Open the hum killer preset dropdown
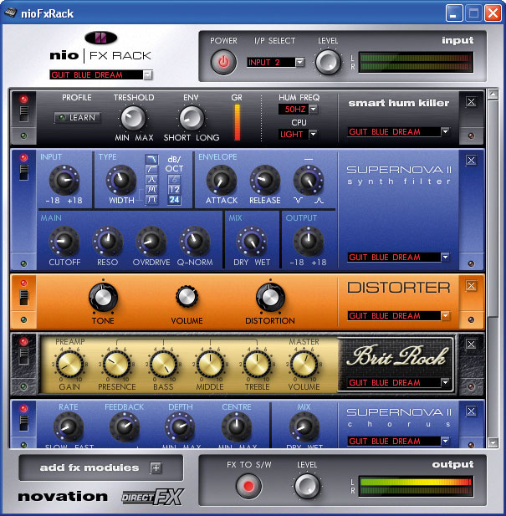The width and height of the screenshot is (506, 516). pos(445,131)
